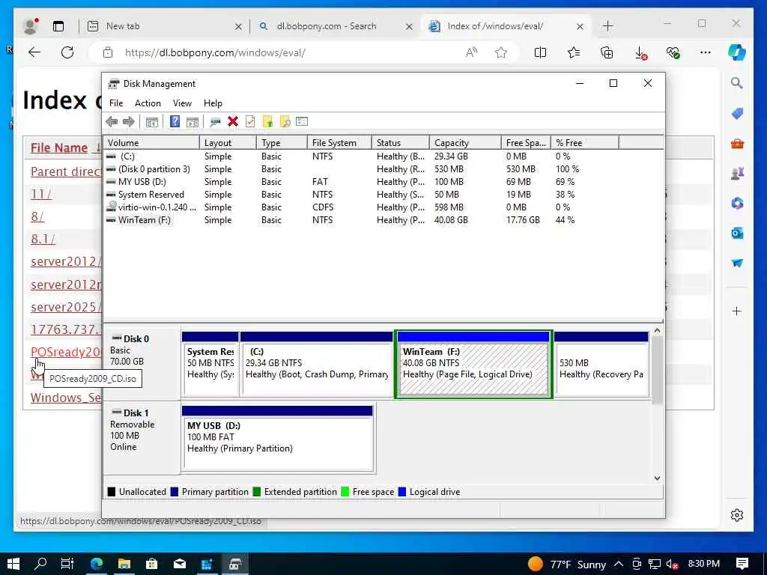Viewport: 767px width, 575px height.
Task: Click the Edge profile avatar icon
Action: click(31, 26)
